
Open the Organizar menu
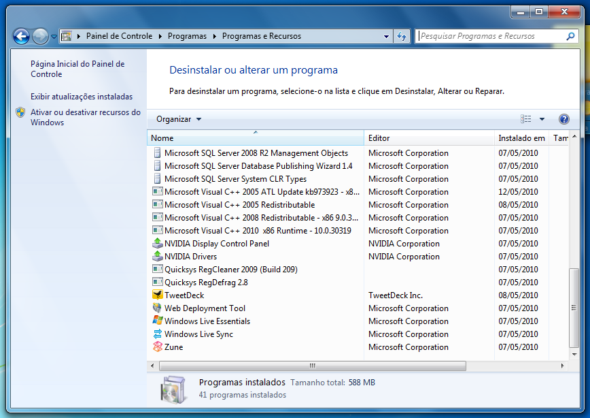179,119
